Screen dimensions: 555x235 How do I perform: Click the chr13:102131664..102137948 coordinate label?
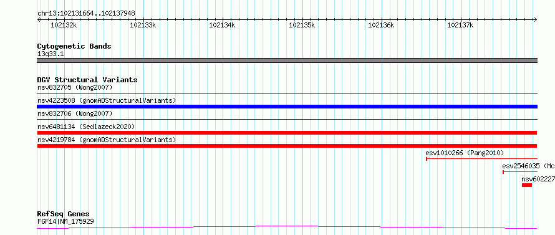(86, 14)
